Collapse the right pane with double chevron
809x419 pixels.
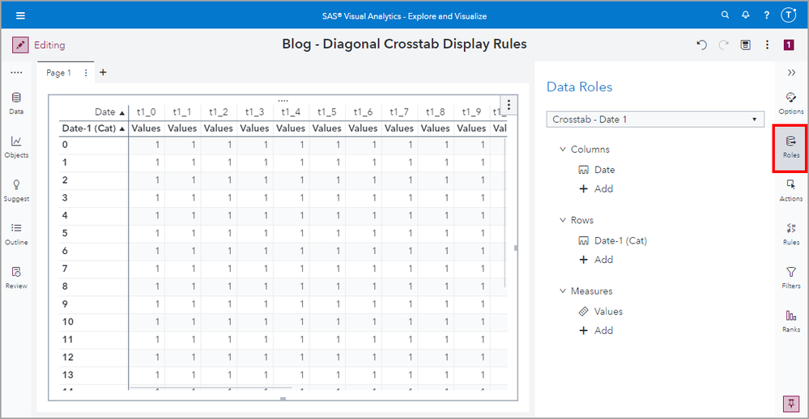pyautogui.click(x=791, y=73)
